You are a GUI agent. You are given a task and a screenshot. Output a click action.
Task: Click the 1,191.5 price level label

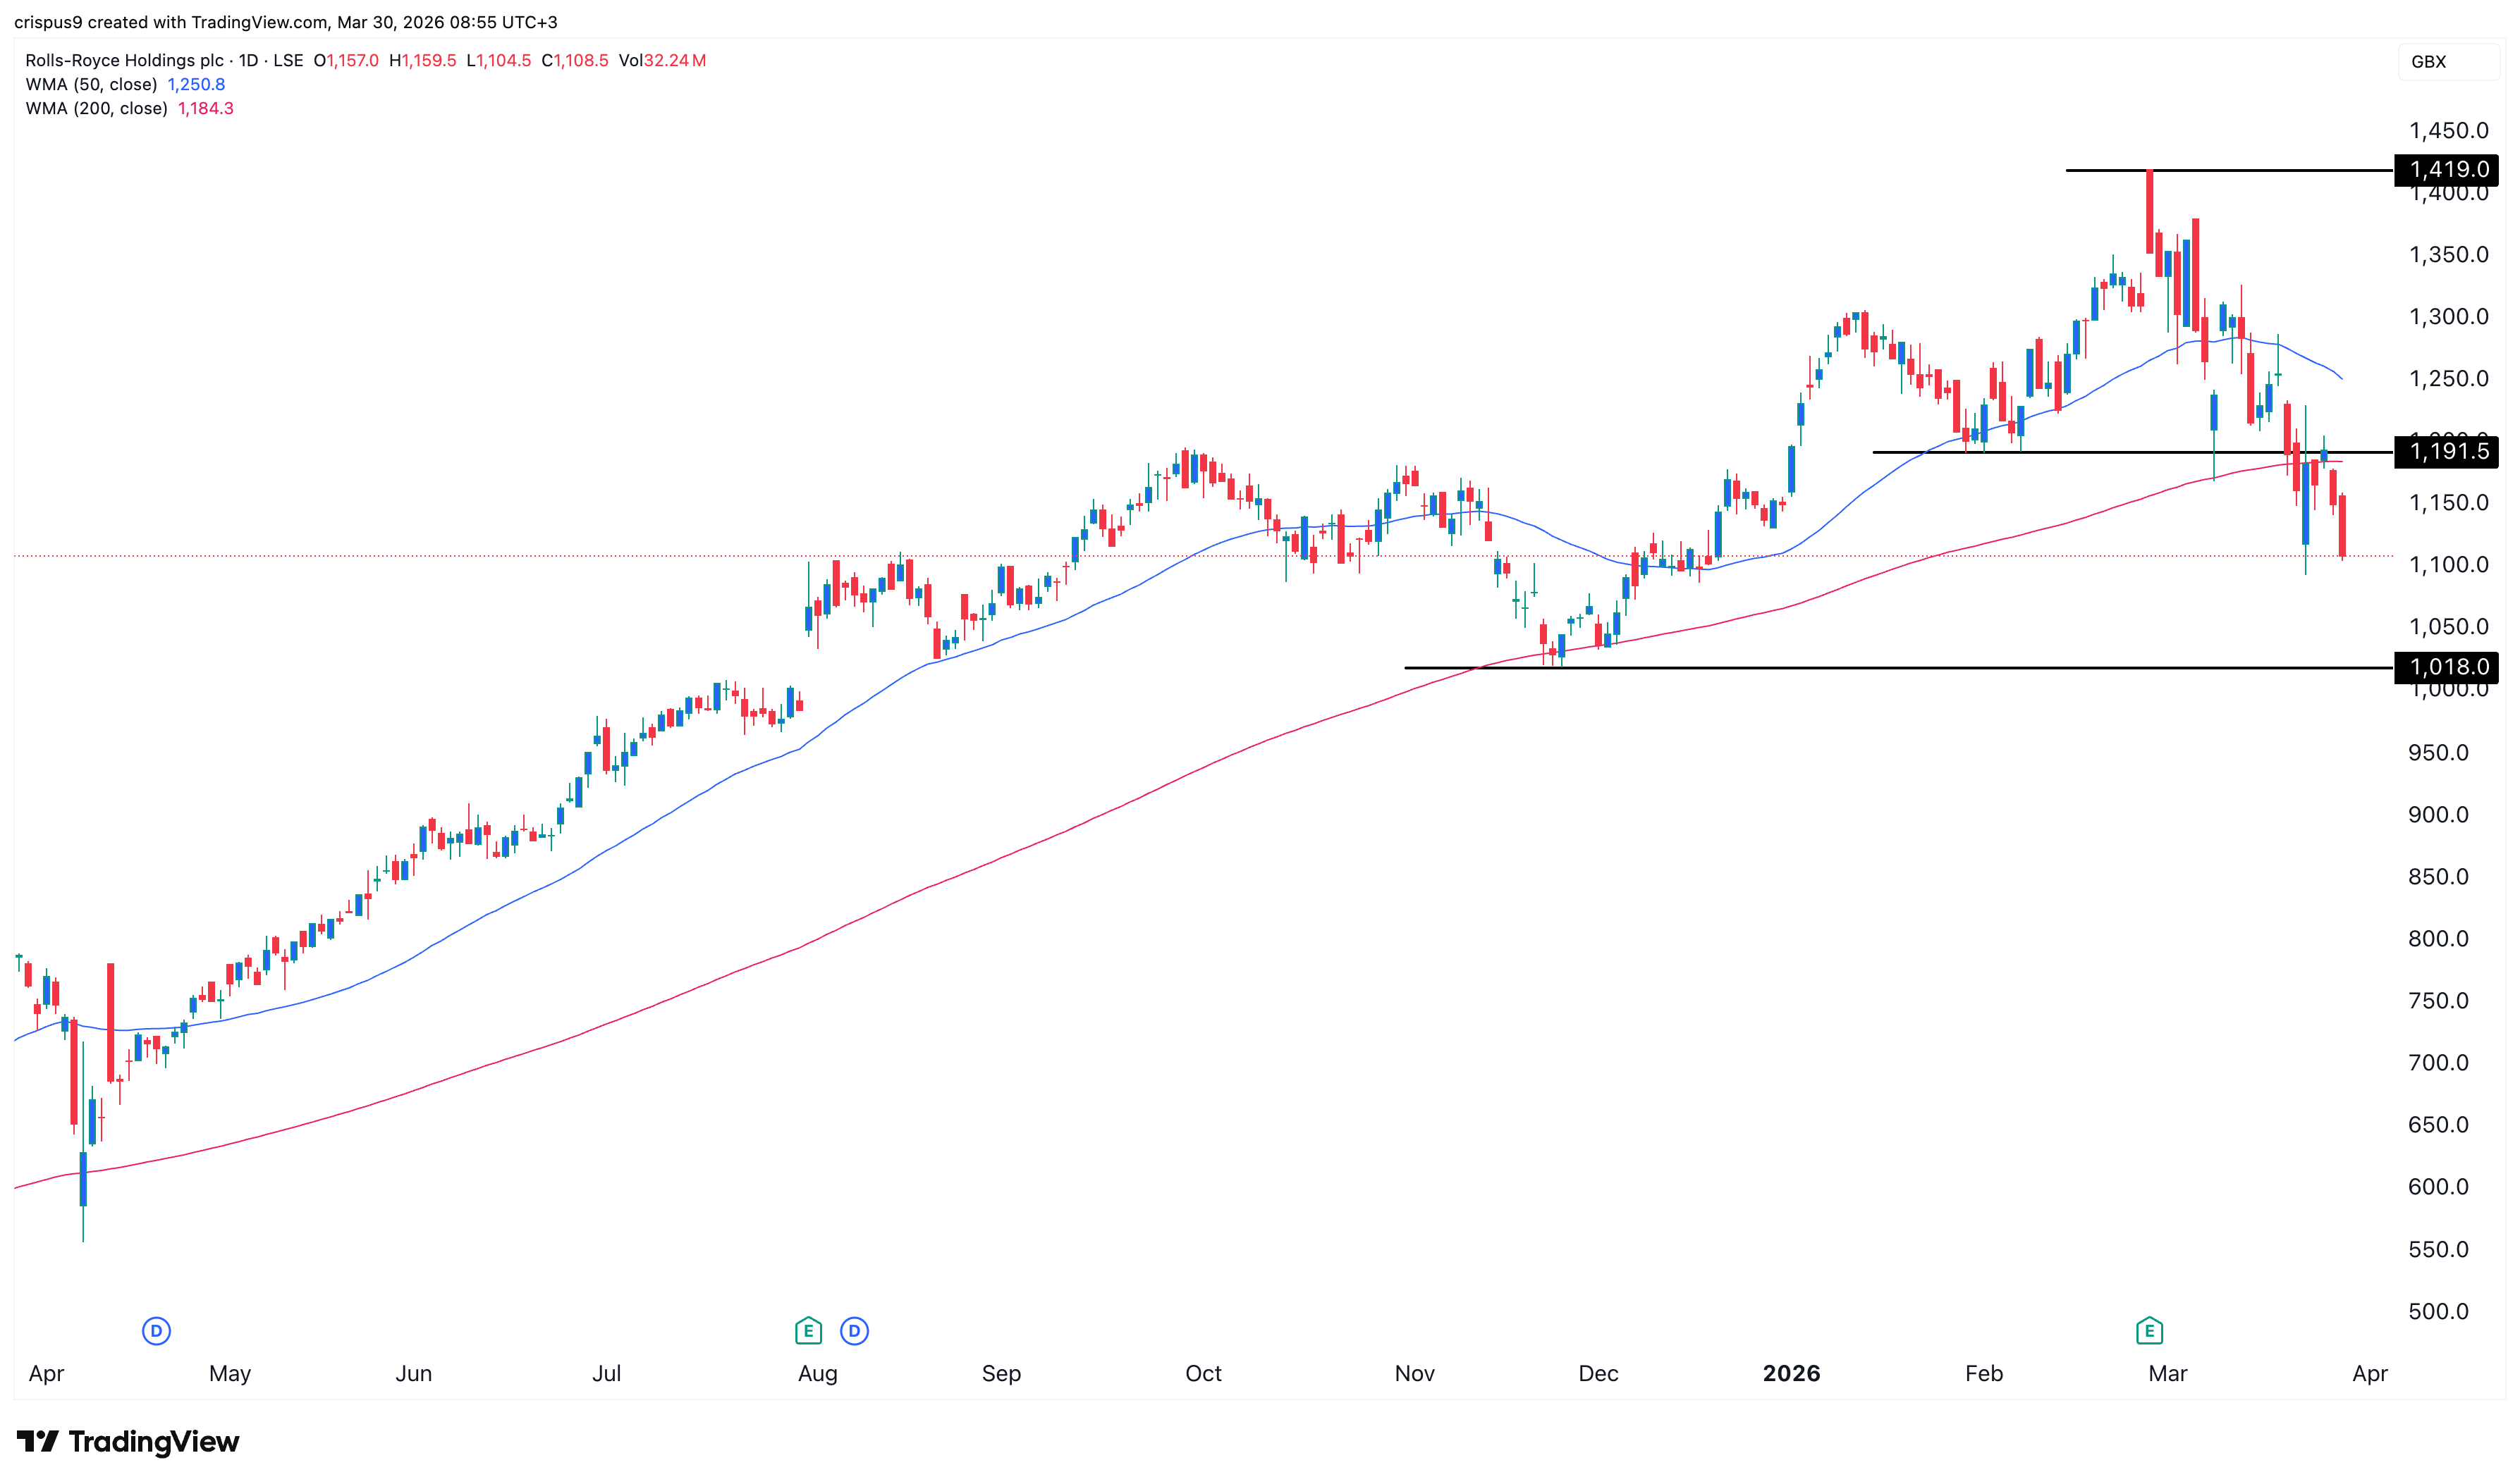pyautogui.click(x=2446, y=452)
